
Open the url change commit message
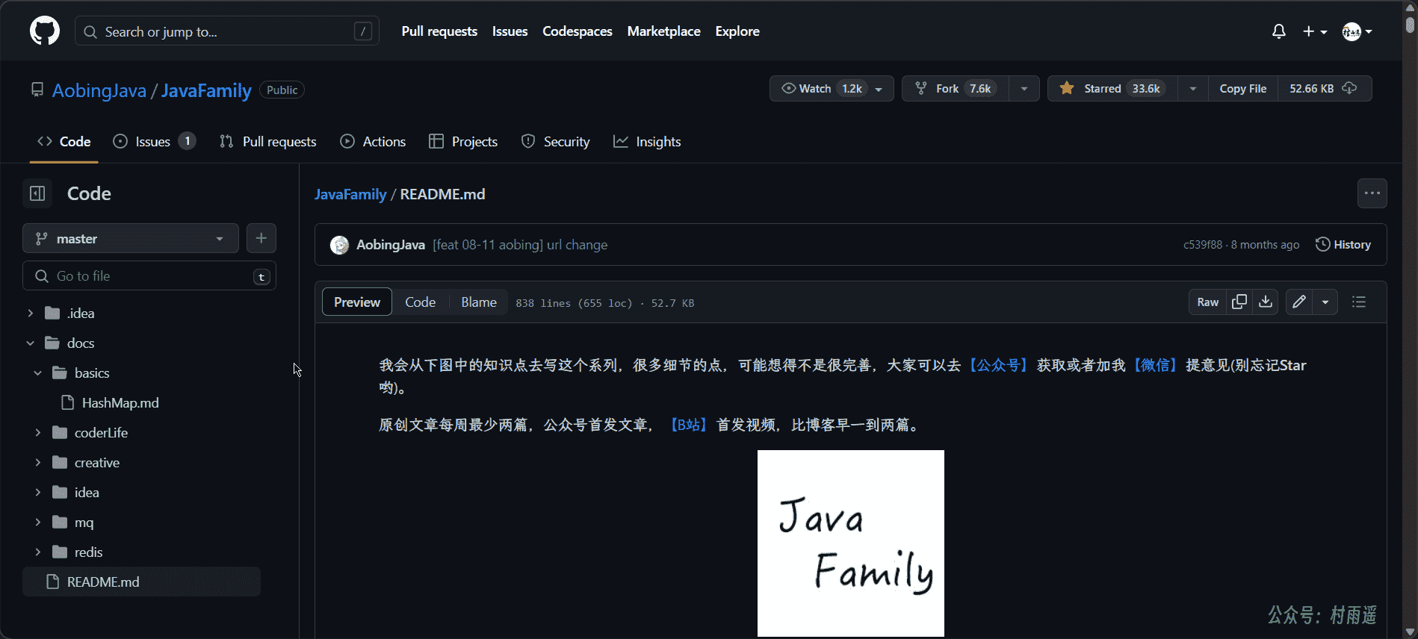click(x=520, y=245)
